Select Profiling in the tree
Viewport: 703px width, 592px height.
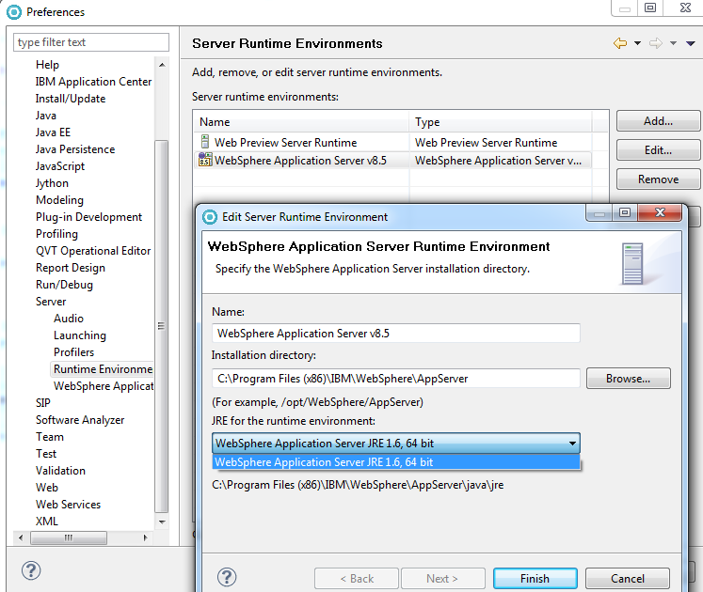pos(56,234)
